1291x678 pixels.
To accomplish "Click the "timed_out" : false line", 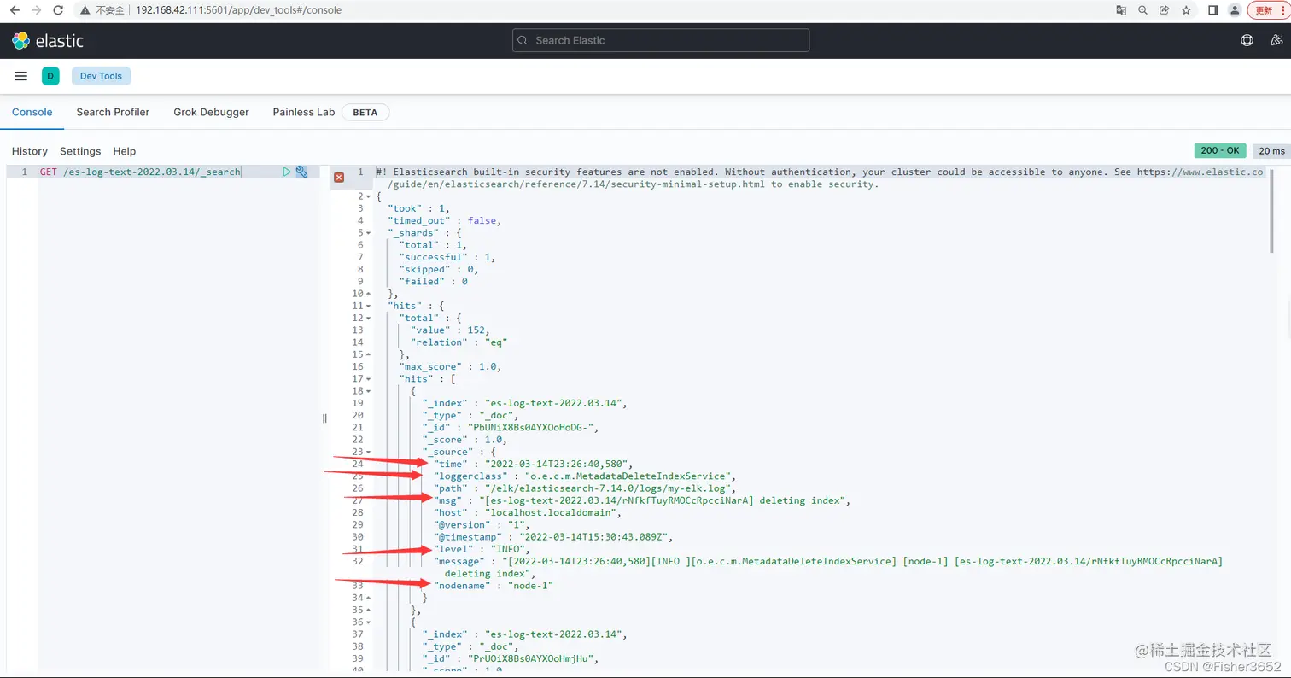I will [443, 220].
